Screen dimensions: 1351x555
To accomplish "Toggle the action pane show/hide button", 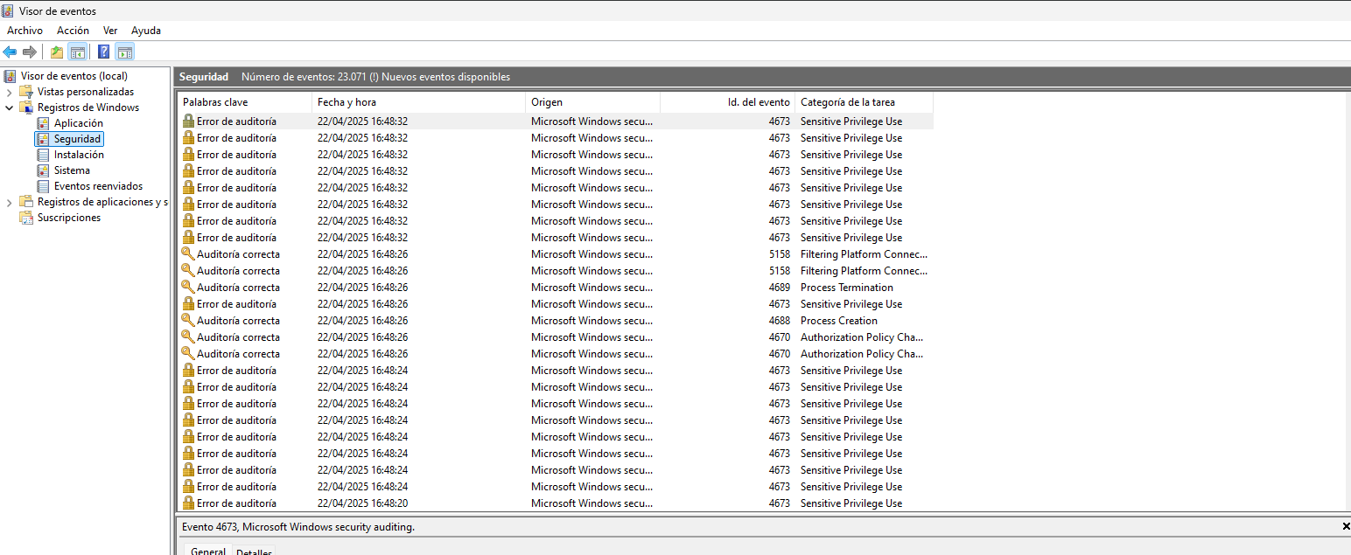I will click(x=124, y=52).
